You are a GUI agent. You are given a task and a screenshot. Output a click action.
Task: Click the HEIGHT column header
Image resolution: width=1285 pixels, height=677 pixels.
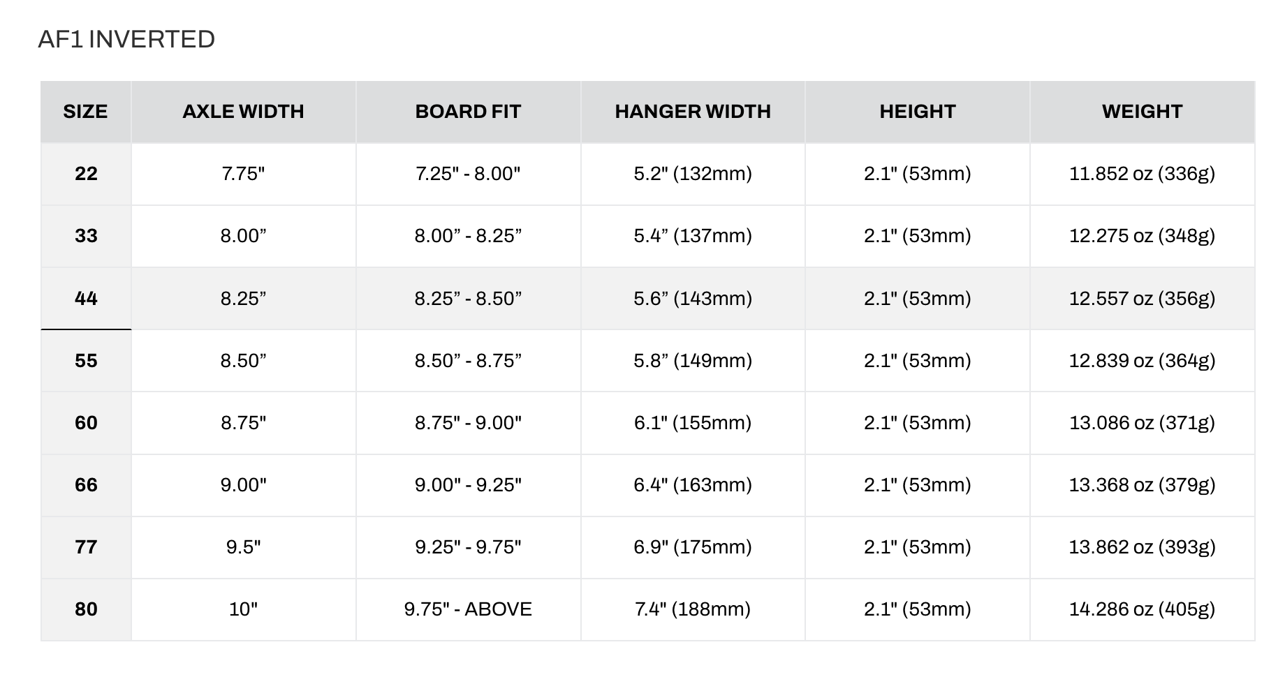pos(918,112)
